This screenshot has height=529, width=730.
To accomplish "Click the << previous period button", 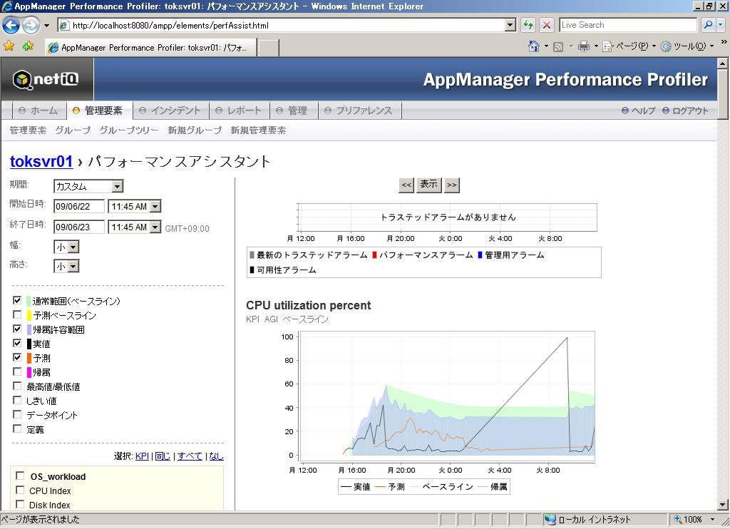I will click(x=406, y=185).
